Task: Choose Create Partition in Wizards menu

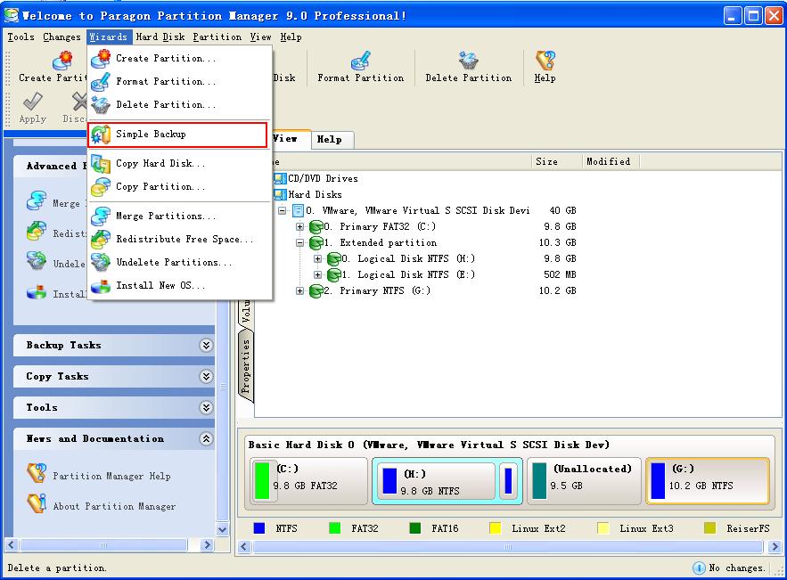Action: pyautogui.click(x=180, y=58)
